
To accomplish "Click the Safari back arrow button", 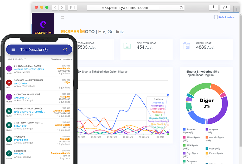I will tap(55, 8).
